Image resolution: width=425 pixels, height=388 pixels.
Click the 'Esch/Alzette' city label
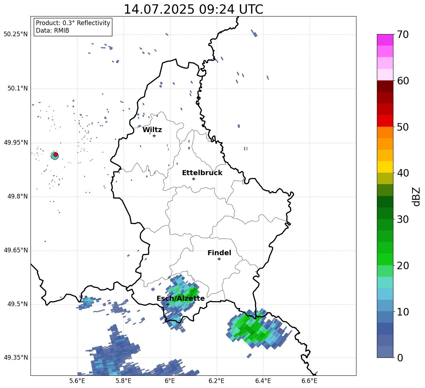coord(181,298)
